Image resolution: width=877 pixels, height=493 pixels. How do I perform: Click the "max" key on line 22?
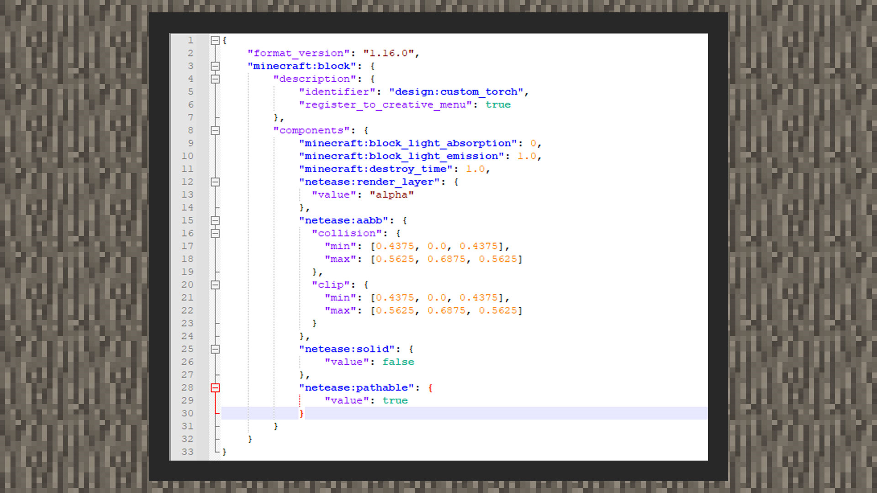point(340,310)
